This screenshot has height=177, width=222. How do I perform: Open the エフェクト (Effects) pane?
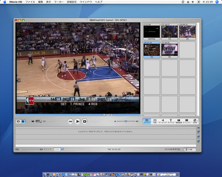186,121
